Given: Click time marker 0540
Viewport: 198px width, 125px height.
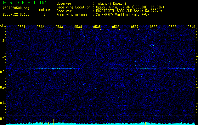Looking at the screenshot, I should (191, 27).
